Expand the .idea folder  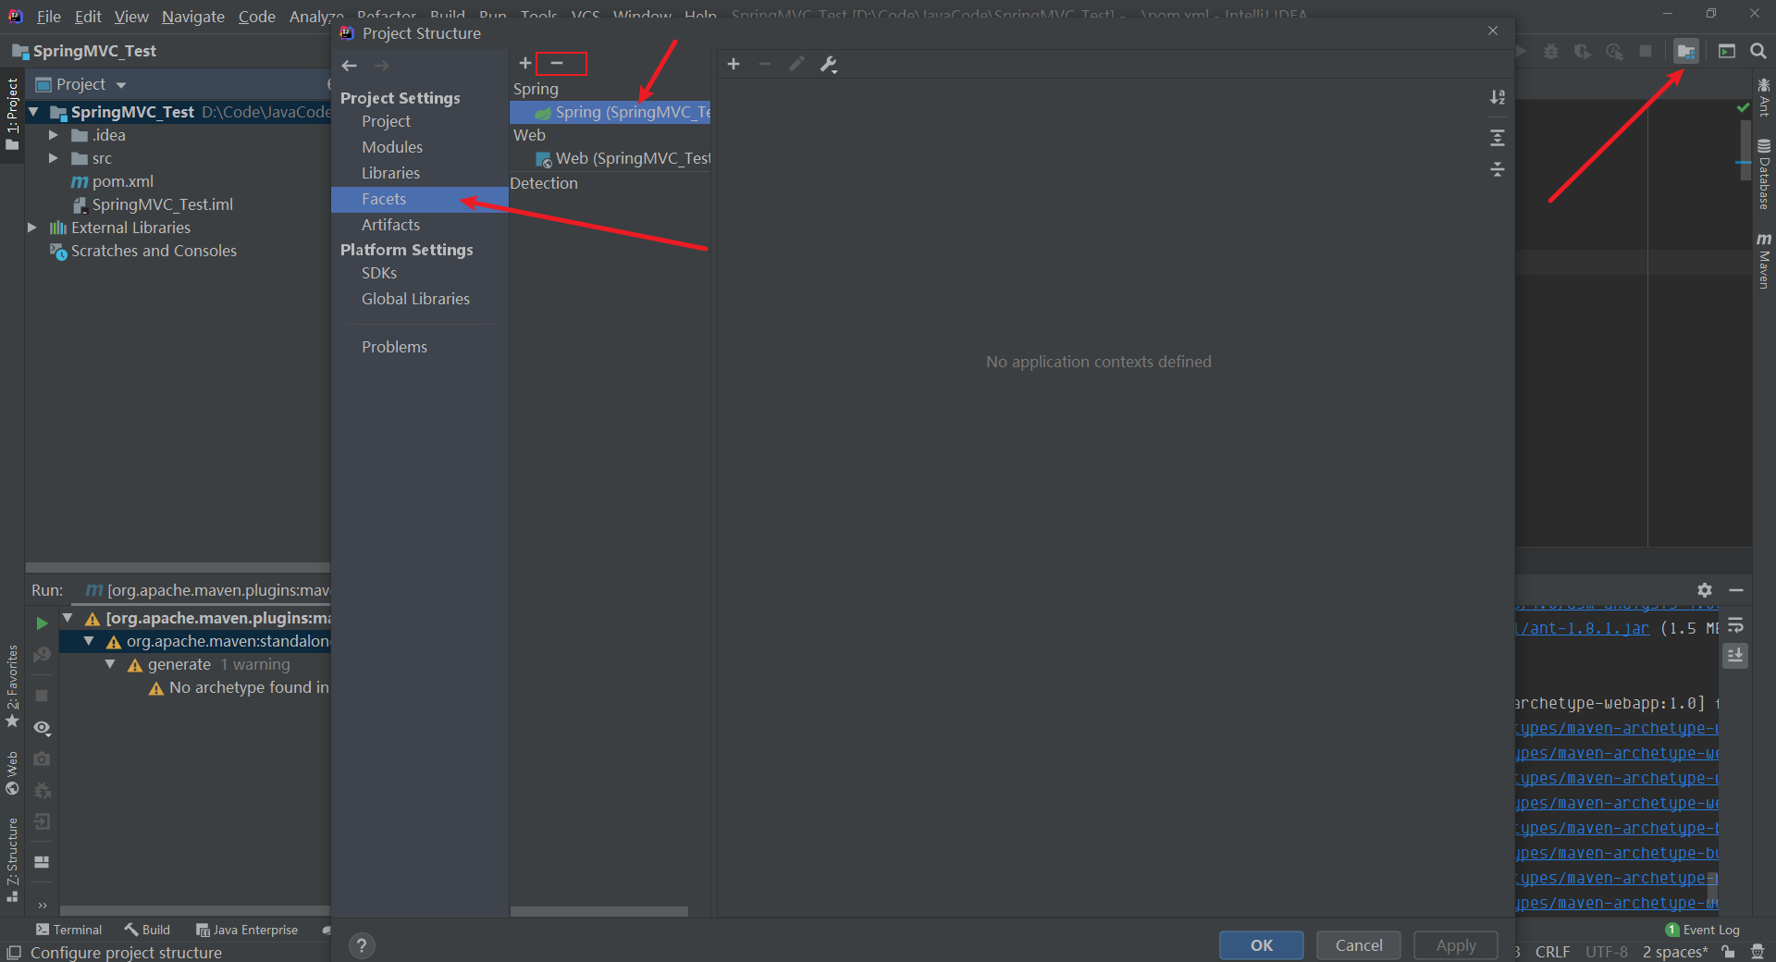[54, 135]
